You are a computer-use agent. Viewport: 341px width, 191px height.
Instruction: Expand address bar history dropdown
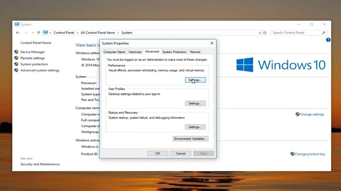[260, 33]
